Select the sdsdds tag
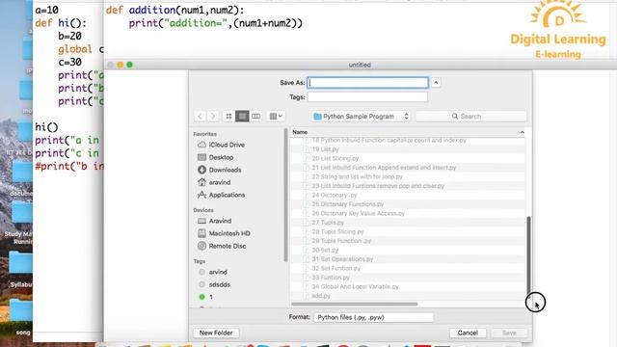This screenshot has width=617, height=347. coord(214,284)
